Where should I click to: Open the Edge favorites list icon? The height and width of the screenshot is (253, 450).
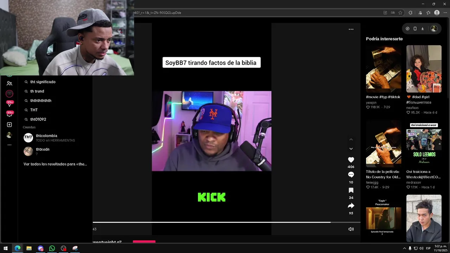(428, 13)
